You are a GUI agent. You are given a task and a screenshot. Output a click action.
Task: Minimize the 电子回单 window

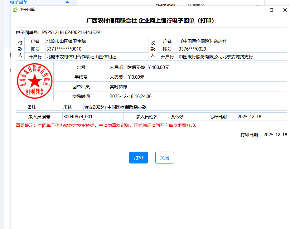[x=258, y=10]
